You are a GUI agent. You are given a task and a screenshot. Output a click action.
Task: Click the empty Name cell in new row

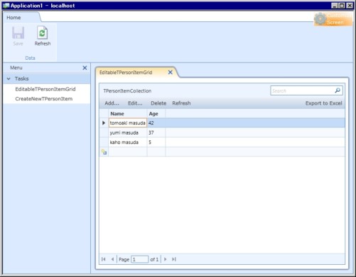pyautogui.click(x=128, y=152)
